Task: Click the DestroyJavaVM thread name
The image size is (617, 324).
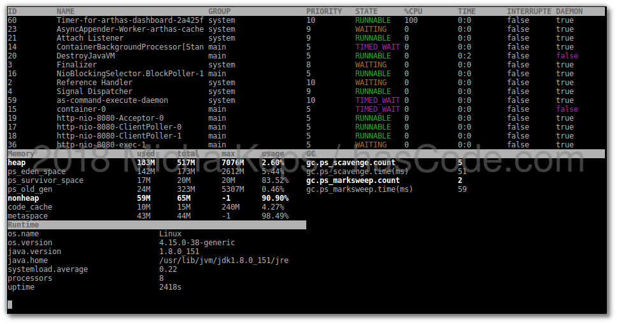Action: point(85,56)
